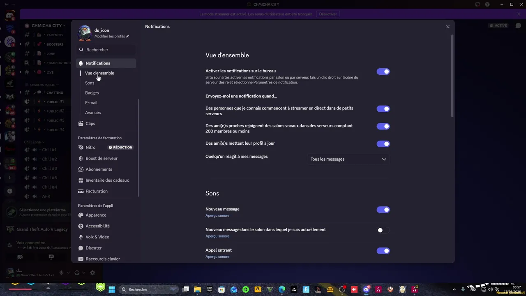The height and width of the screenshot is (296, 526).
Task: Toggle Activer les notifications sur le bureau
Action: [383, 72]
